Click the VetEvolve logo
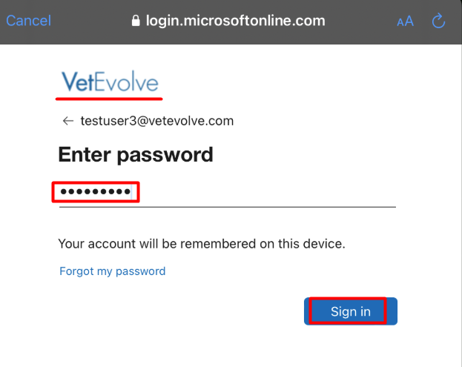Screen dimensions: 462x367 110,82
